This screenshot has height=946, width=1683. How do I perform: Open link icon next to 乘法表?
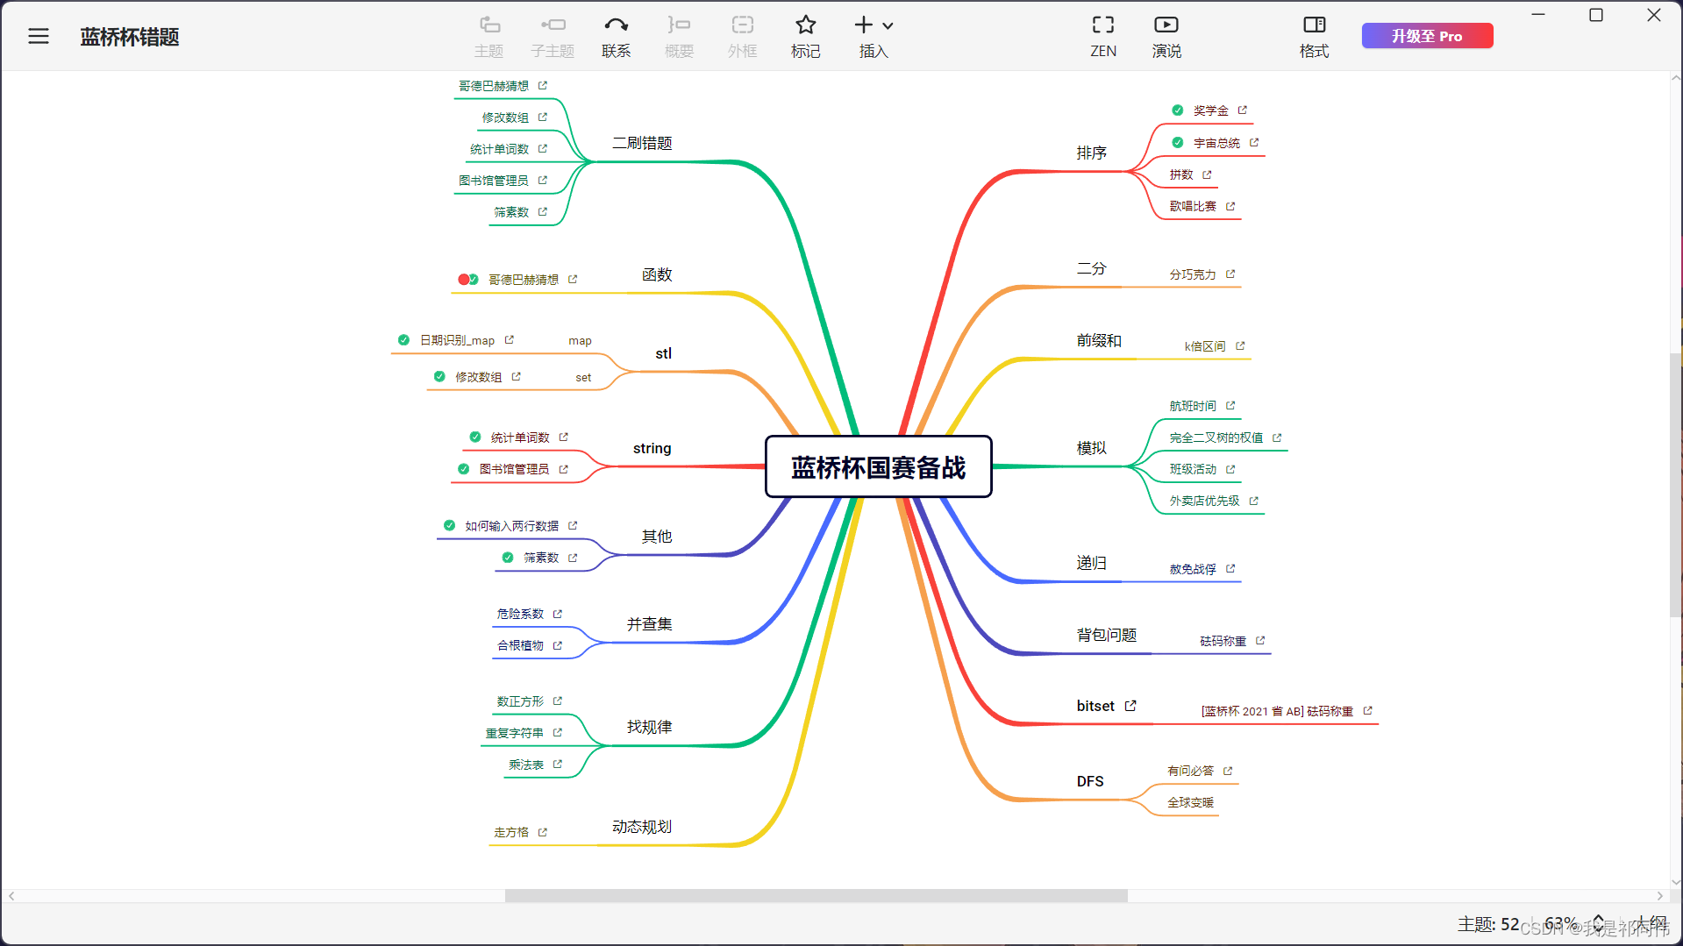558,765
